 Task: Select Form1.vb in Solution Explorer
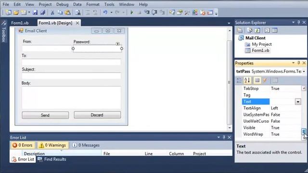[x=260, y=50]
